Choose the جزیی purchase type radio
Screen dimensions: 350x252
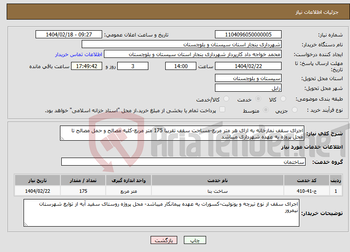click(x=294, y=110)
